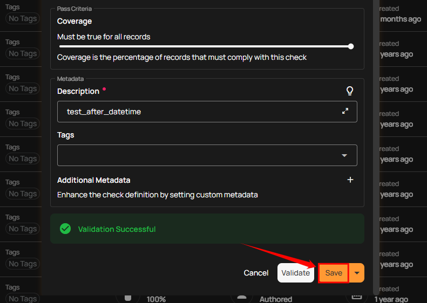Click the Coverage slider handle
Screen dimensions: 427x303
(x=351, y=46)
